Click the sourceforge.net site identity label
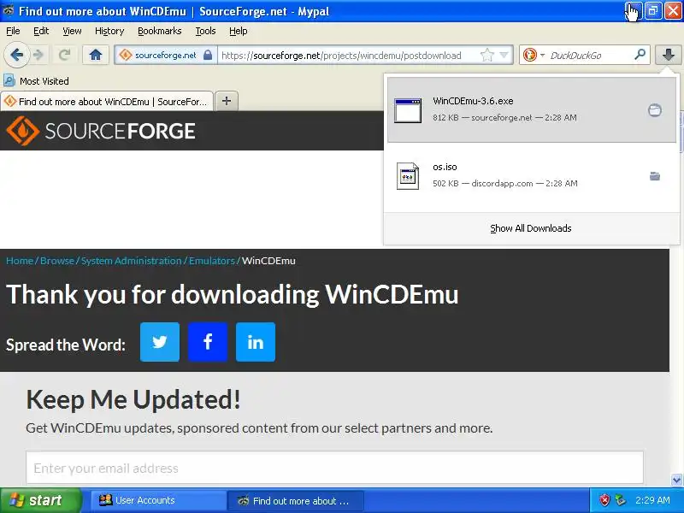Viewport: 684px width, 513px height. (165, 56)
